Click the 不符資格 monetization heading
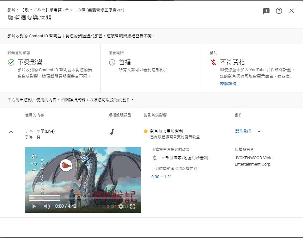The width and height of the screenshot is (303, 238). click(x=233, y=62)
